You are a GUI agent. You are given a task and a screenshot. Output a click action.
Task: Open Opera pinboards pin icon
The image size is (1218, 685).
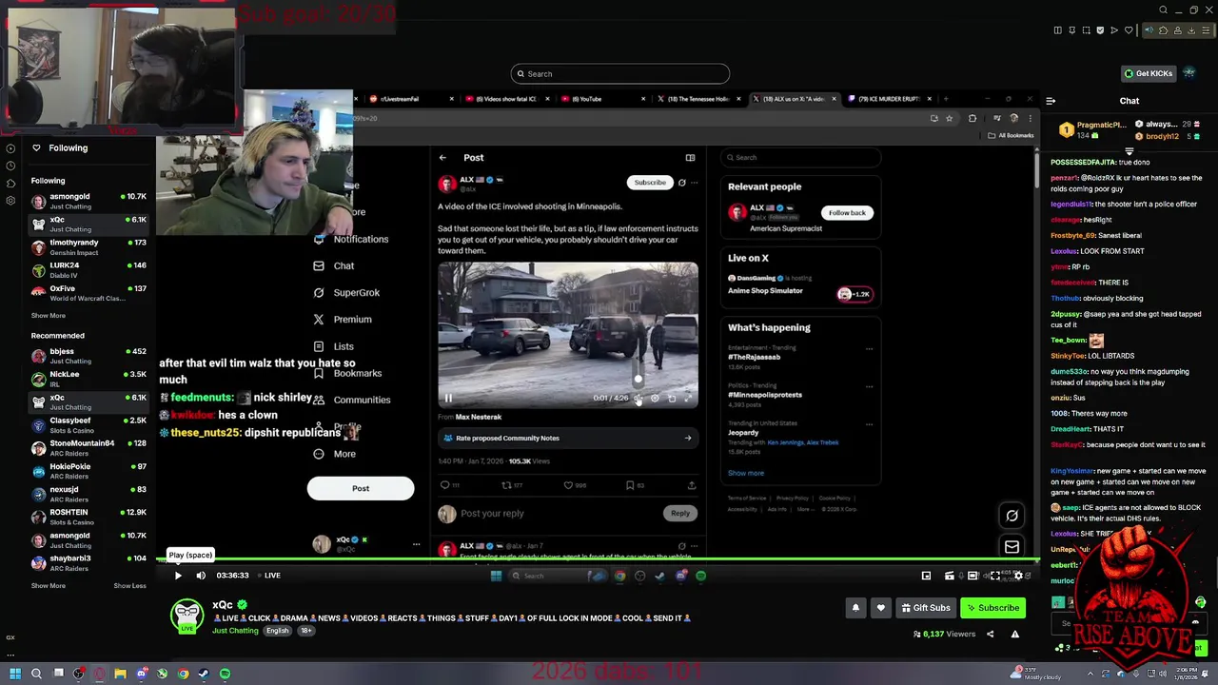point(1072,30)
